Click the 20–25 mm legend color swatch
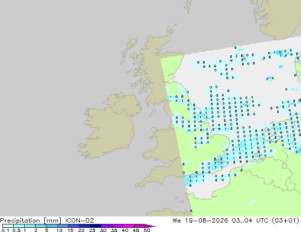The height and width of the screenshot is (232, 301). (85, 226)
